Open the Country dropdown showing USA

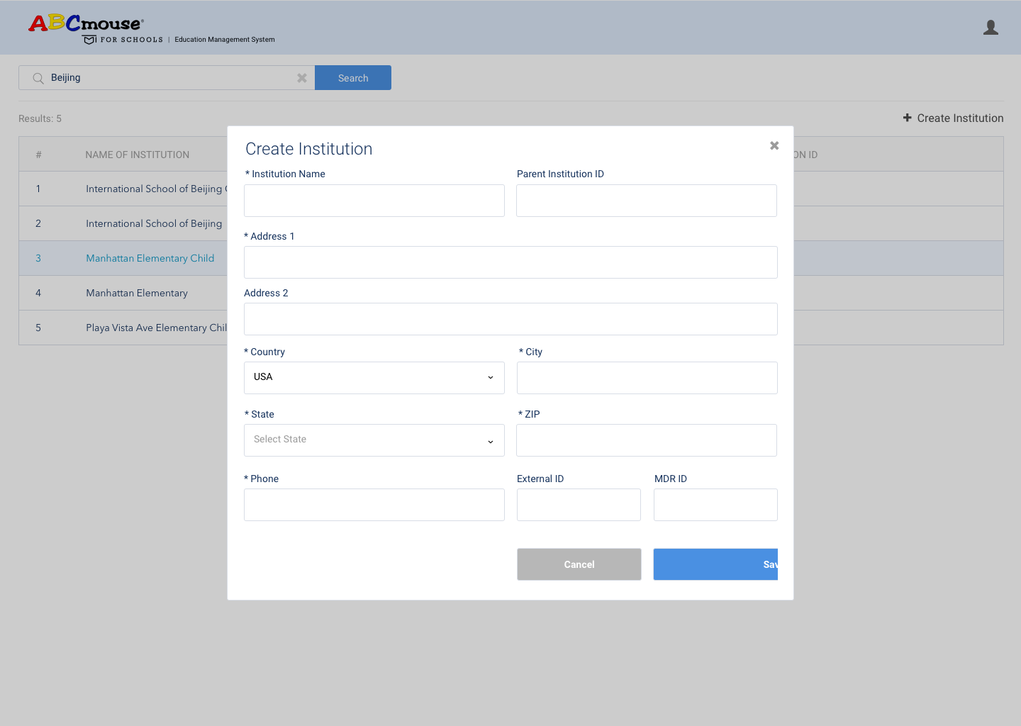[374, 378]
